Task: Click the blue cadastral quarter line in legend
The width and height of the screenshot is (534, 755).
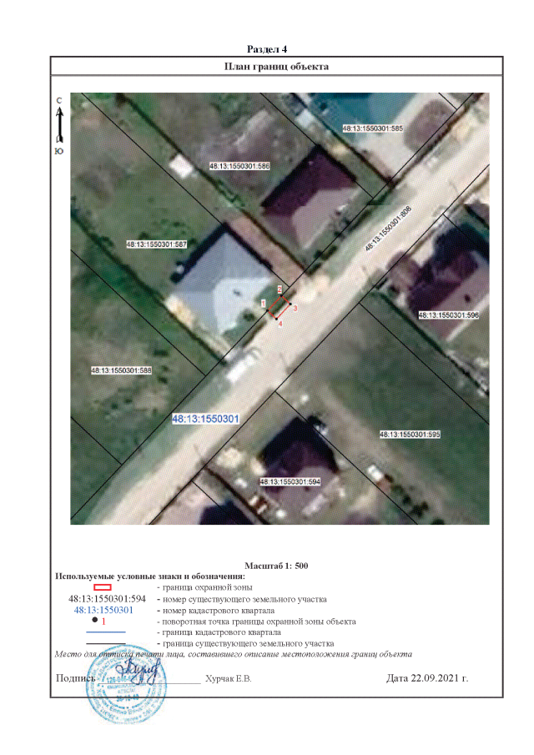Action: 105,632
